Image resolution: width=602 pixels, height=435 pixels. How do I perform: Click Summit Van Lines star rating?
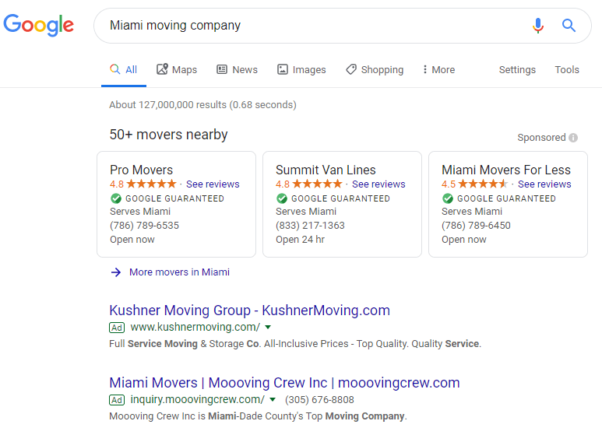[317, 184]
